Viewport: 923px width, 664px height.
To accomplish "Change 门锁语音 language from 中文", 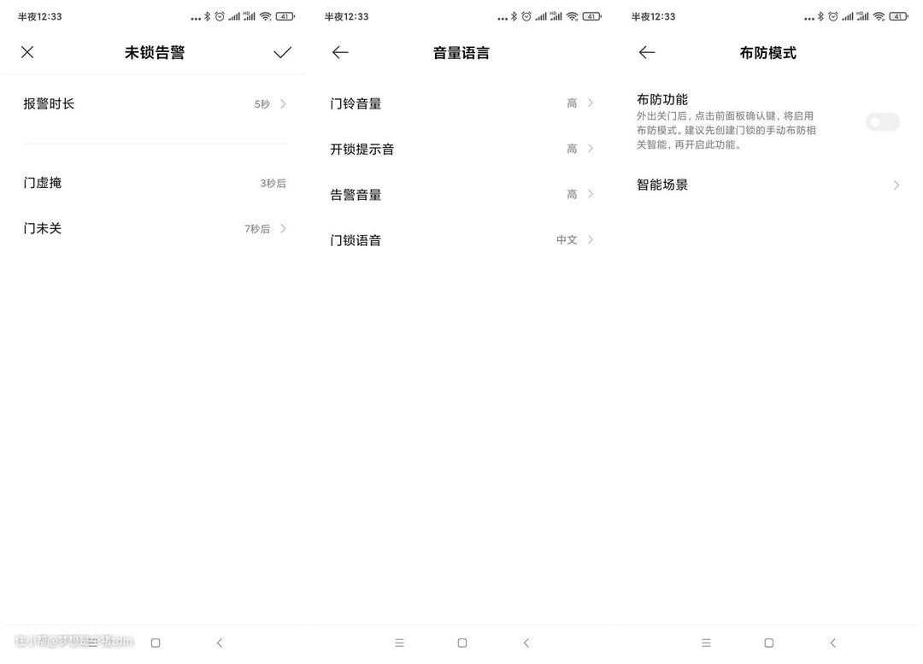I will [461, 240].
